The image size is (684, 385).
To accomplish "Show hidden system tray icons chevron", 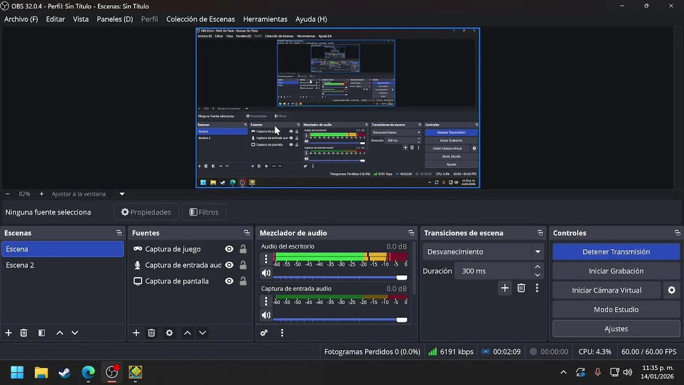I will pyautogui.click(x=563, y=372).
